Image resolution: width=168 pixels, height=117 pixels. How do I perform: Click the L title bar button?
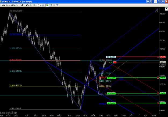(x=155, y=2)
